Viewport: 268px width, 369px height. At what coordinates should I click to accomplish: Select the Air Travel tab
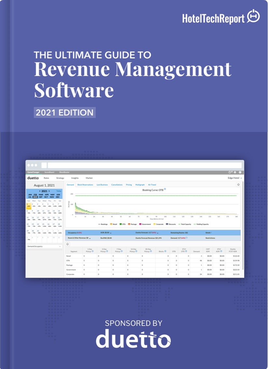pos(152,185)
